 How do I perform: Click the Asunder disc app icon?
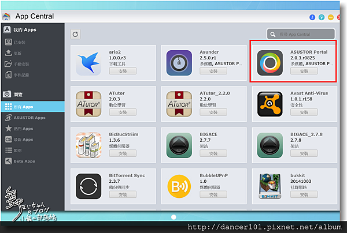click(179, 63)
